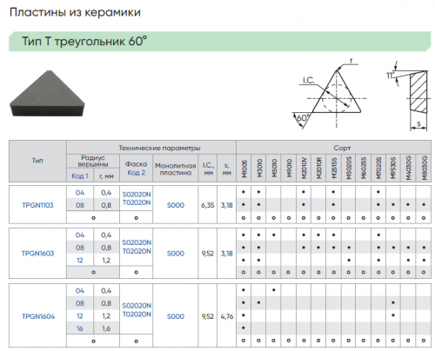Click the M5020S grade column header

tap(349, 168)
